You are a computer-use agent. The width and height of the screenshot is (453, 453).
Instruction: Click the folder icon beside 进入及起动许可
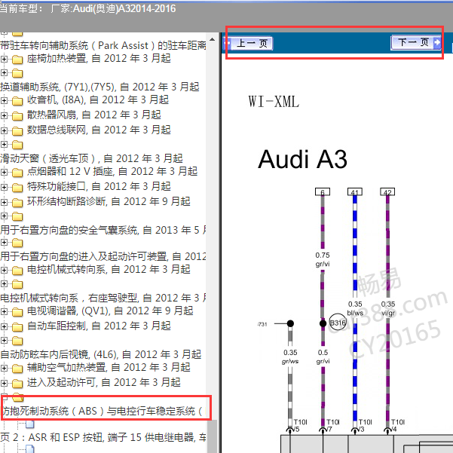(17, 384)
